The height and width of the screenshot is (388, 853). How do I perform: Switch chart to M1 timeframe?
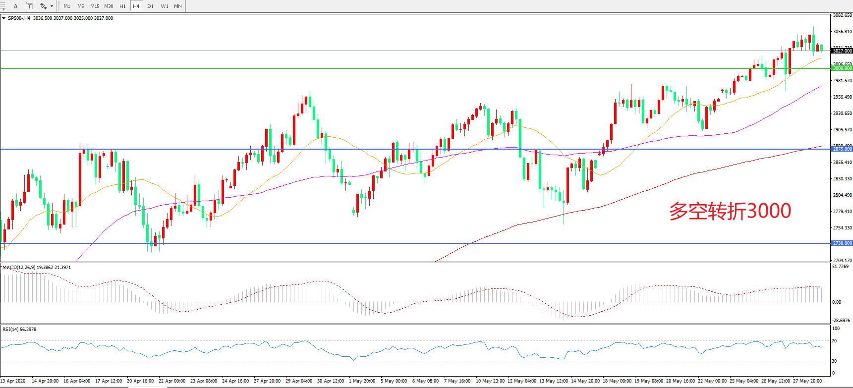point(67,6)
